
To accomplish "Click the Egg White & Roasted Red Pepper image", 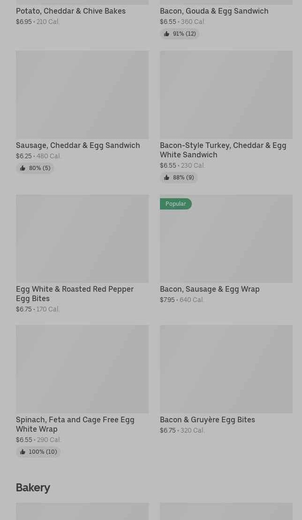I will coord(82,239).
